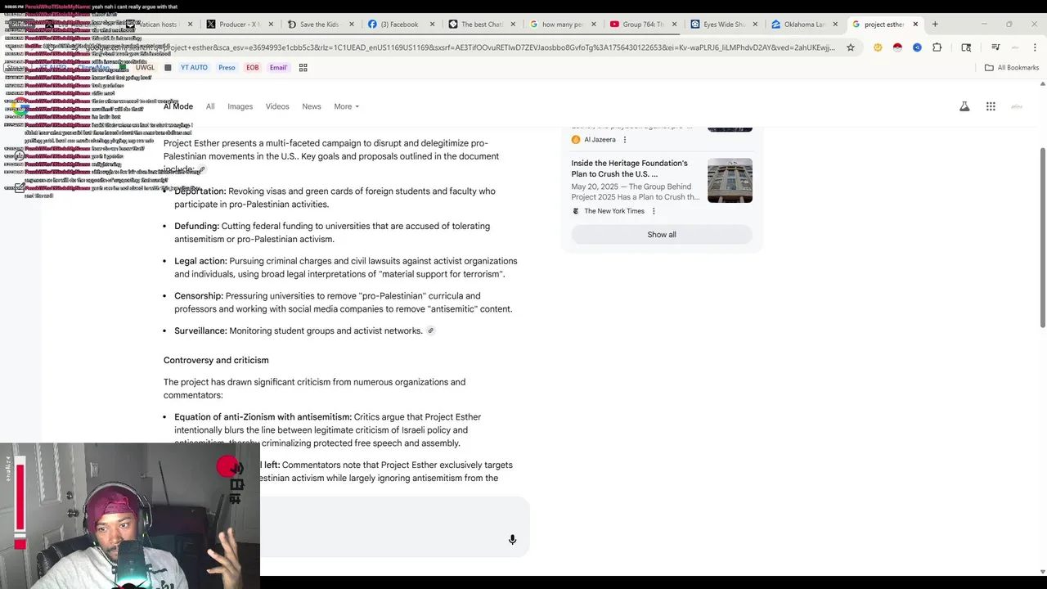The image size is (1047, 589).
Task: Select the Images search tab
Action: 240,106
